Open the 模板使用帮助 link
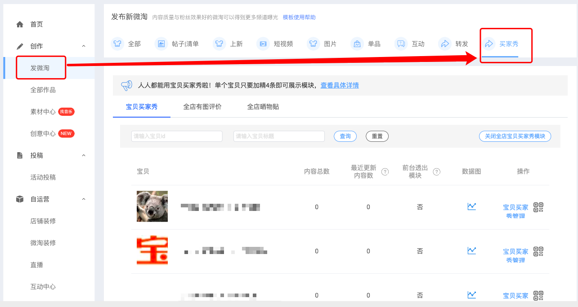This screenshot has width=578, height=307. (x=299, y=18)
